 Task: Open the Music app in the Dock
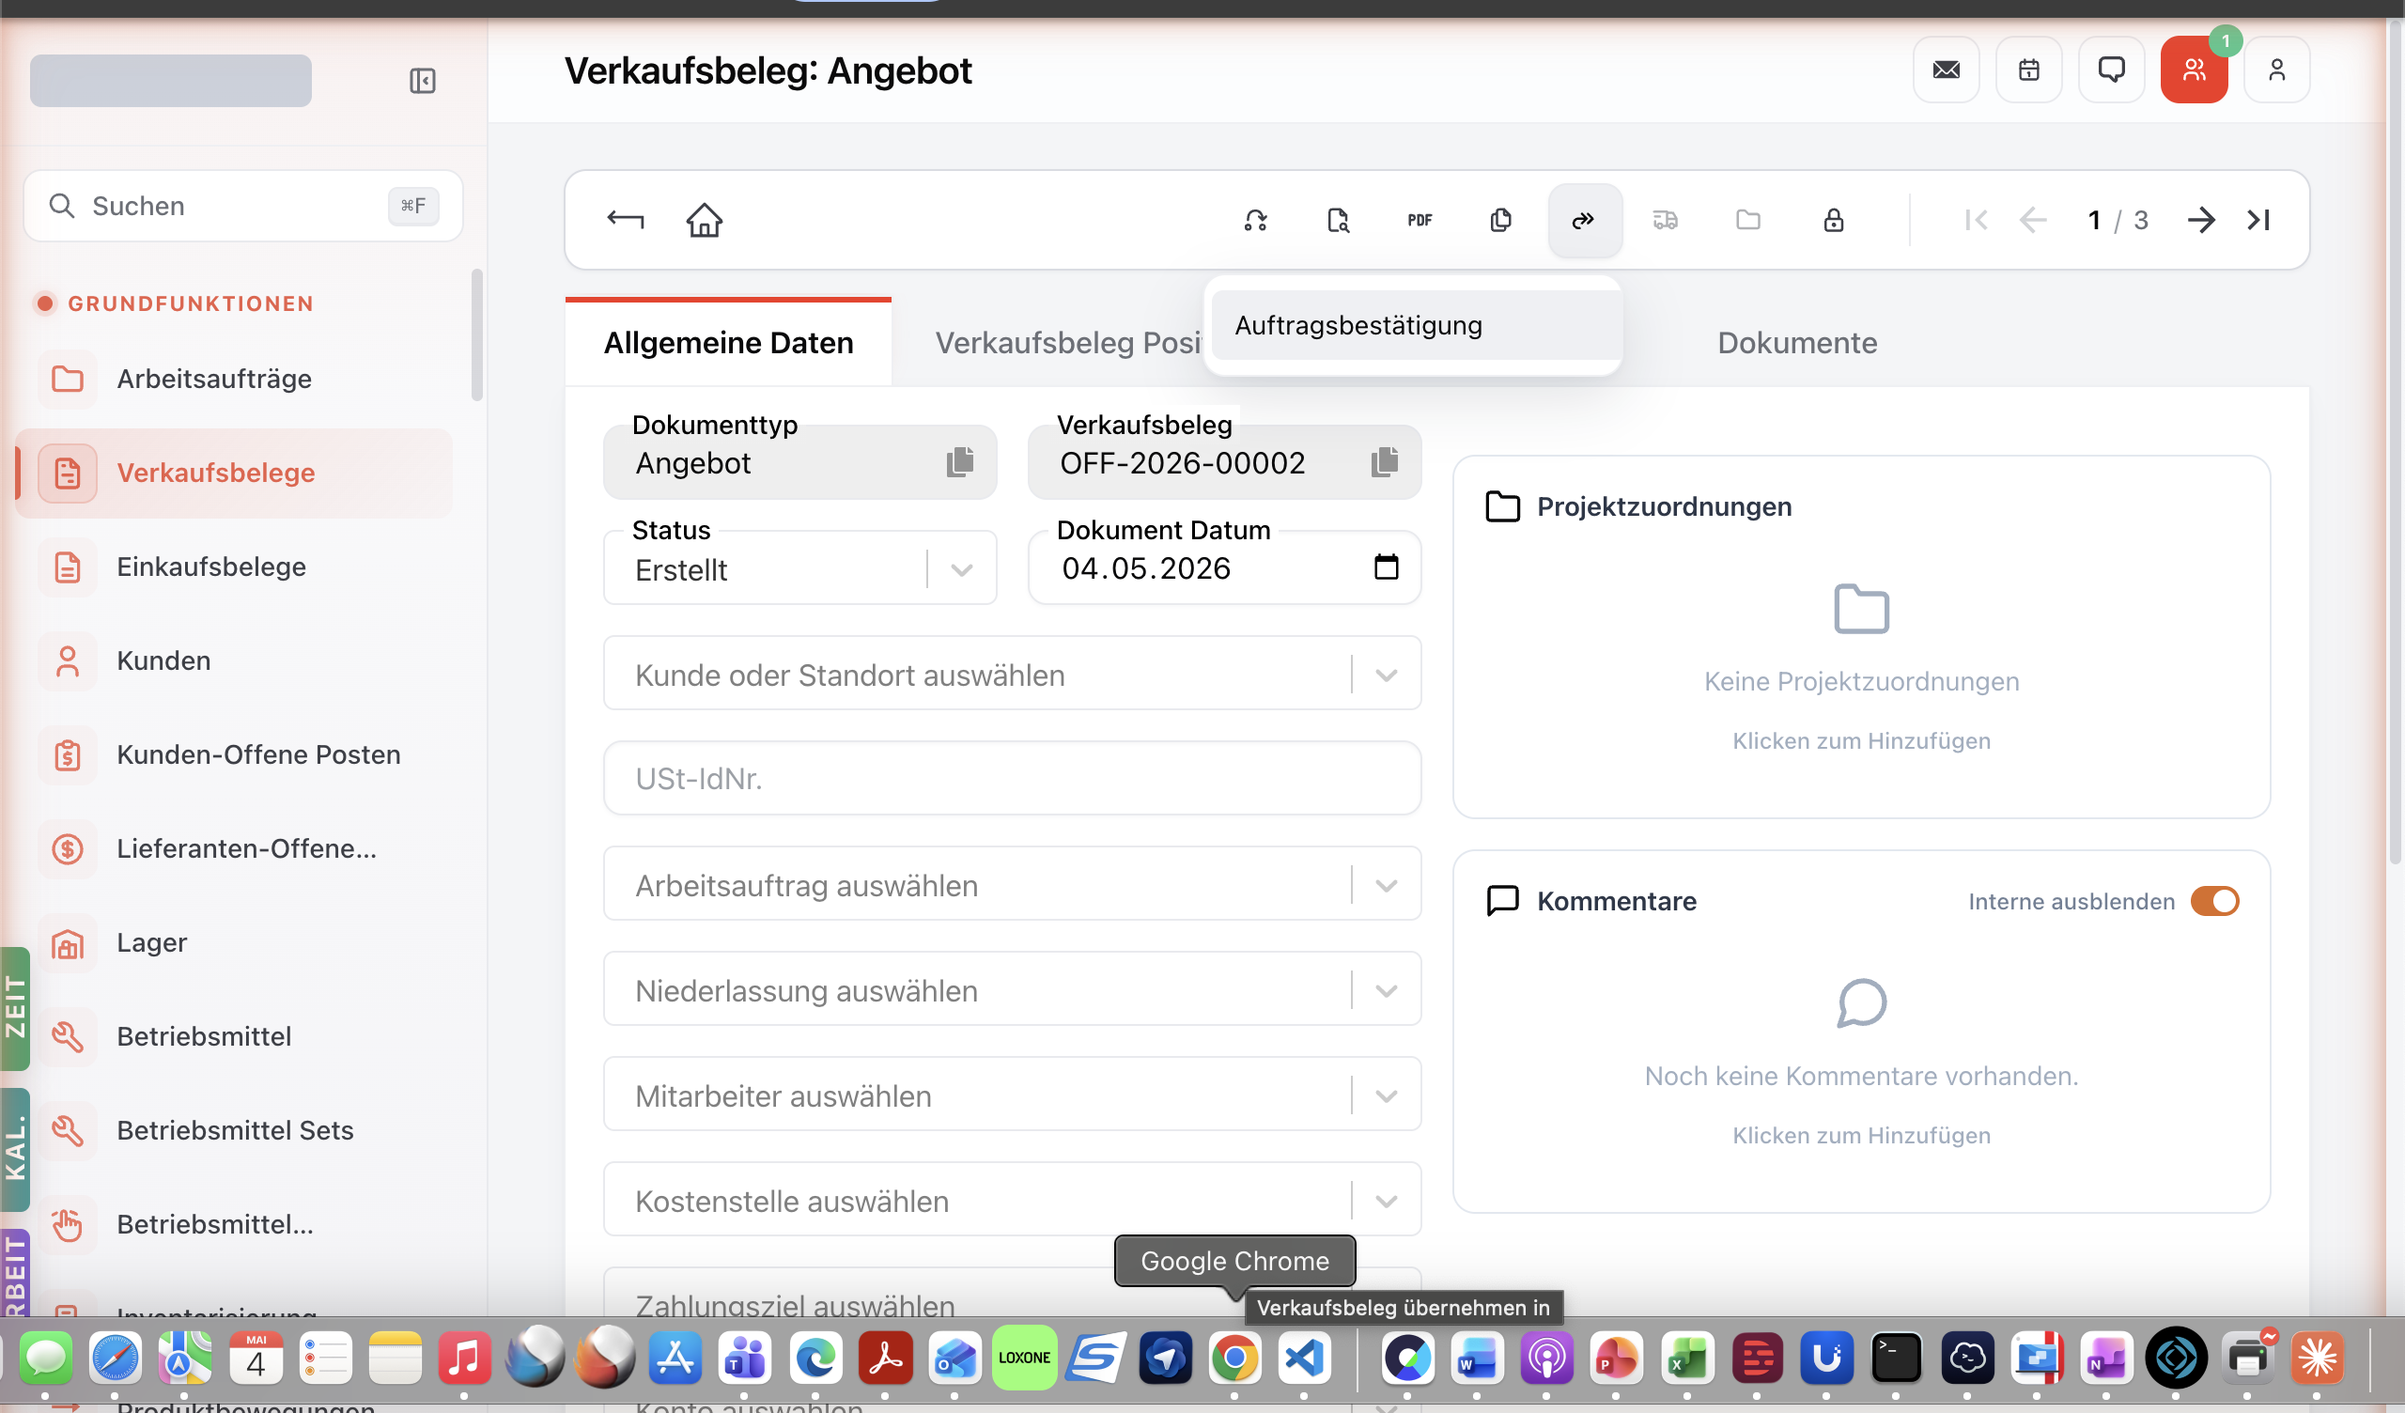465,1358
